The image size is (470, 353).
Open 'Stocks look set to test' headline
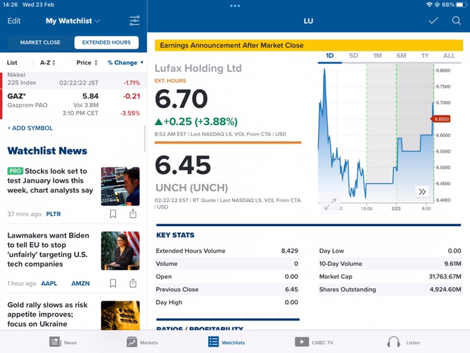pyautogui.click(x=50, y=181)
